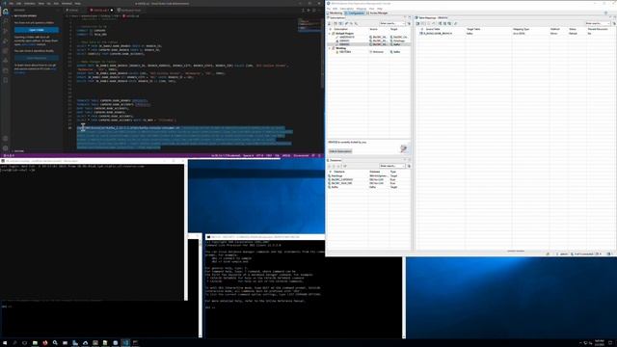The width and height of the screenshot is (617, 347).
Task: Click the filter icon beside Subscriptions search field
Action: pyautogui.click(x=409, y=23)
